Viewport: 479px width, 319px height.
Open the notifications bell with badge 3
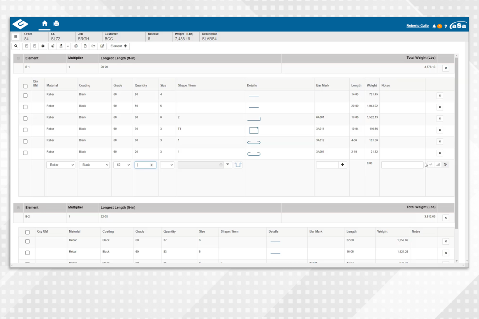[434, 26]
